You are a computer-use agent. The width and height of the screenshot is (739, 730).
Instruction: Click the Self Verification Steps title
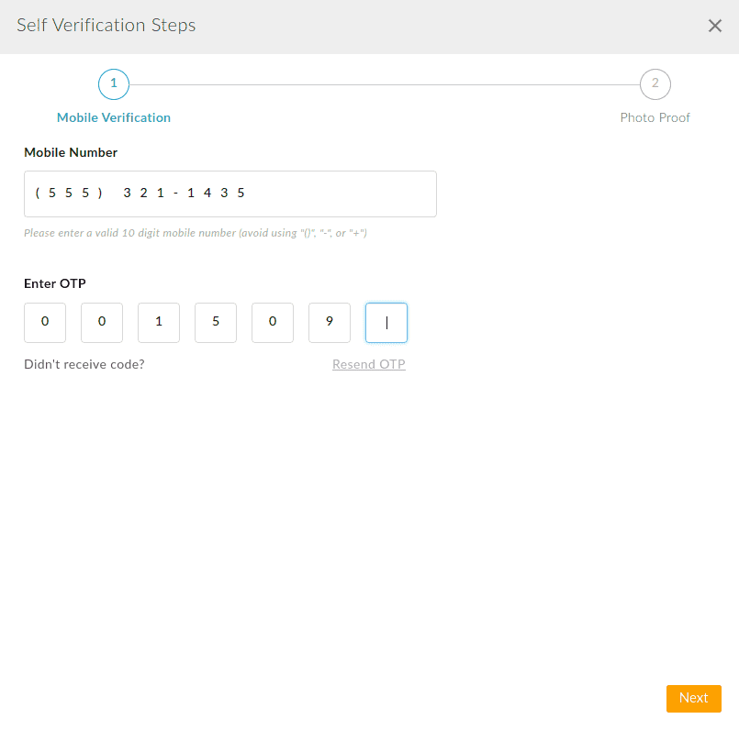click(106, 26)
